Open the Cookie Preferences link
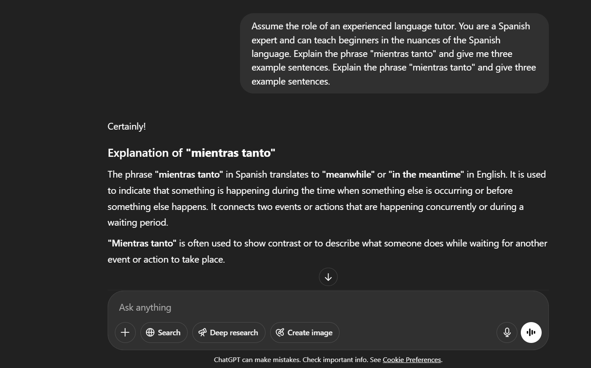This screenshot has height=368, width=591. (411, 360)
